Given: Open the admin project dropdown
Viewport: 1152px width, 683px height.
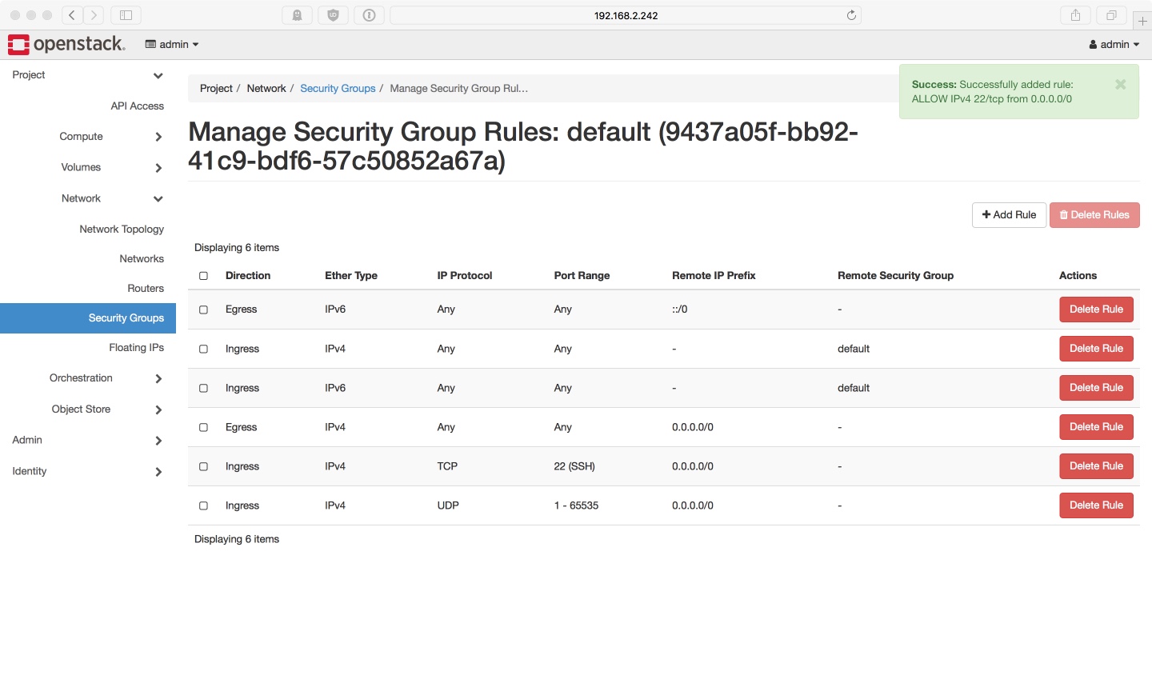Looking at the screenshot, I should (x=172, y=45).
